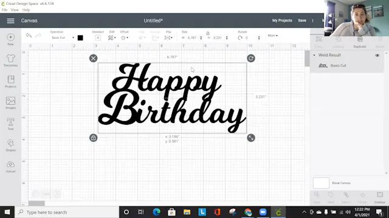The height and width of the screenshot is (218, 389).
Task: Click the Weld tool
Action: coord(331,198)
